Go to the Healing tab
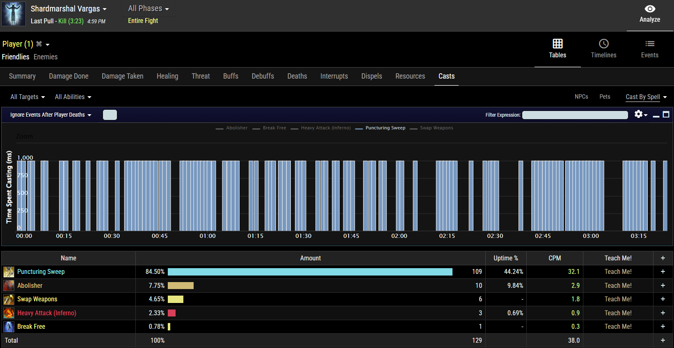674x348 pixels. 167,76
